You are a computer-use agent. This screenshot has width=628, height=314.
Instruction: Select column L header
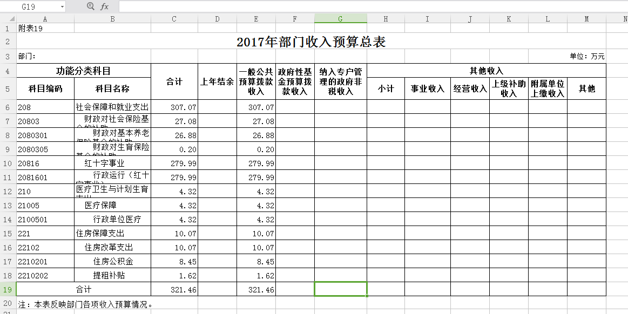(548, 19)
